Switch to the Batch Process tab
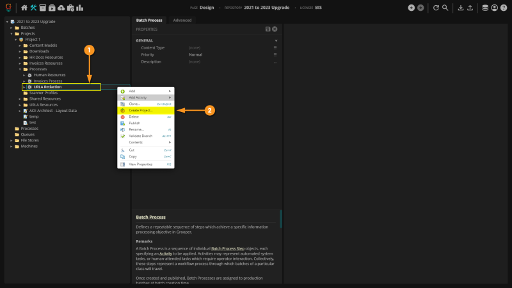 (149, 20)
